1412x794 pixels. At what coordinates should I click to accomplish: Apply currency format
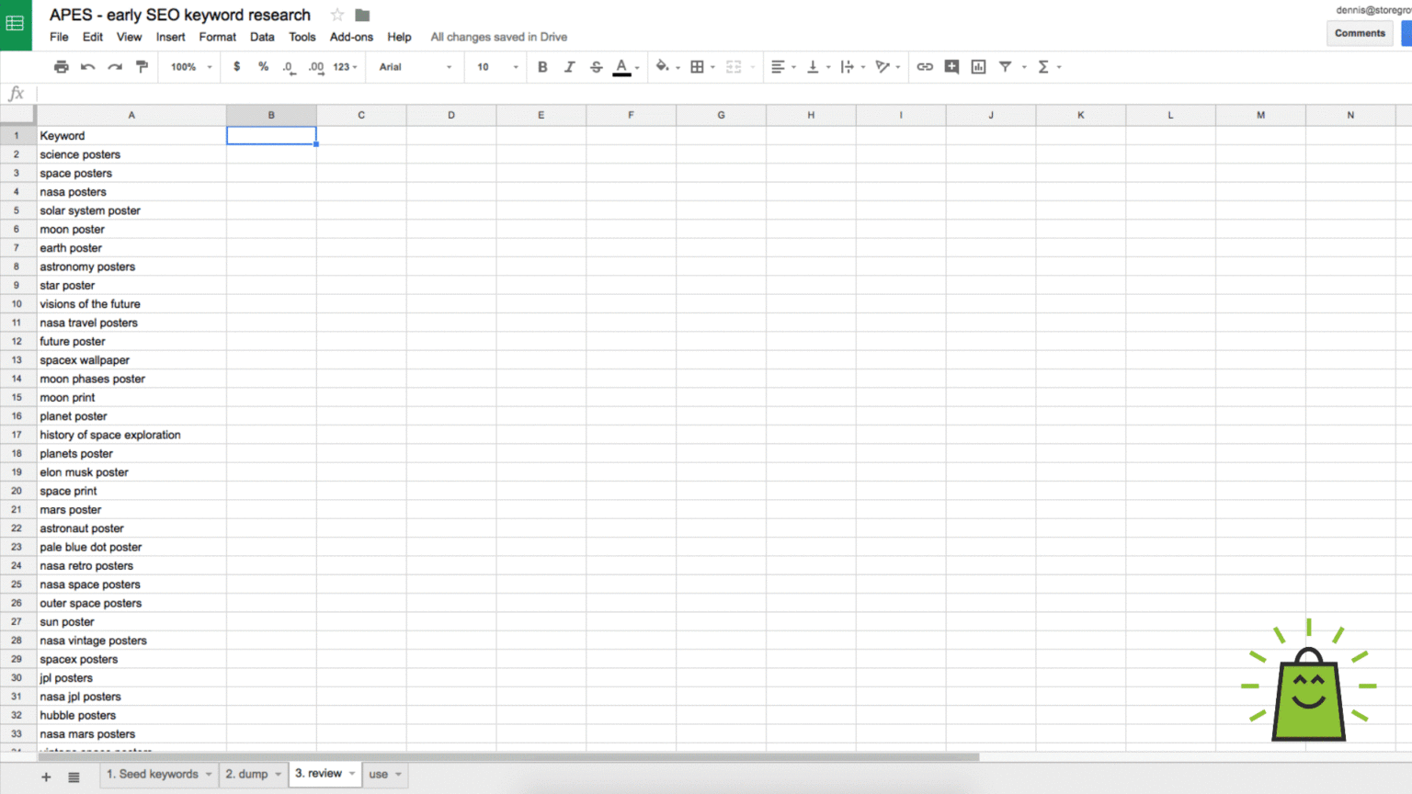coord(236,66)
